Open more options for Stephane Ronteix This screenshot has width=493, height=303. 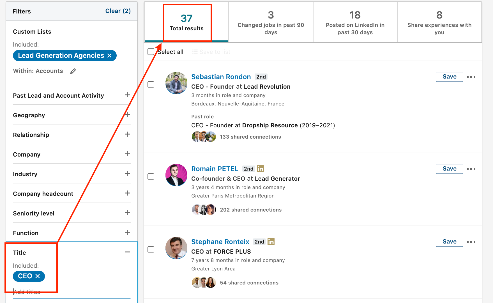(471, 242)
